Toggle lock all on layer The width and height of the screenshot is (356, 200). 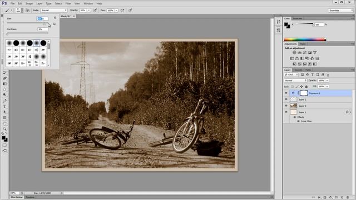[x=306, y=87]
